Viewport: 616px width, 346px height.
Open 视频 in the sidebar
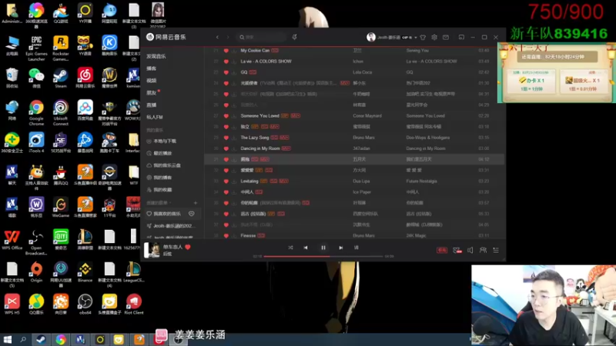click(x=151, y=81)
